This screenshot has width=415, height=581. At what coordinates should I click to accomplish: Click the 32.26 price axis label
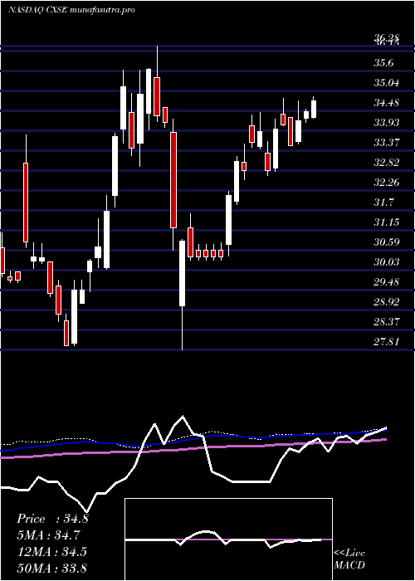click(387, 183)
